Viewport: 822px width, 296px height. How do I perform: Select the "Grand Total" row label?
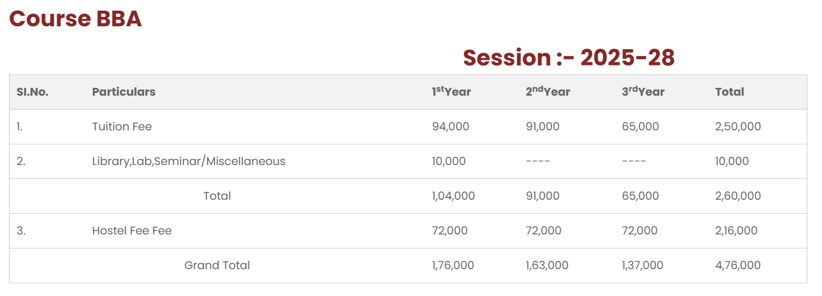217,266
